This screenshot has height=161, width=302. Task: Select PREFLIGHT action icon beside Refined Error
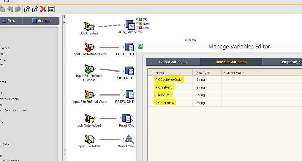(129, 47)
